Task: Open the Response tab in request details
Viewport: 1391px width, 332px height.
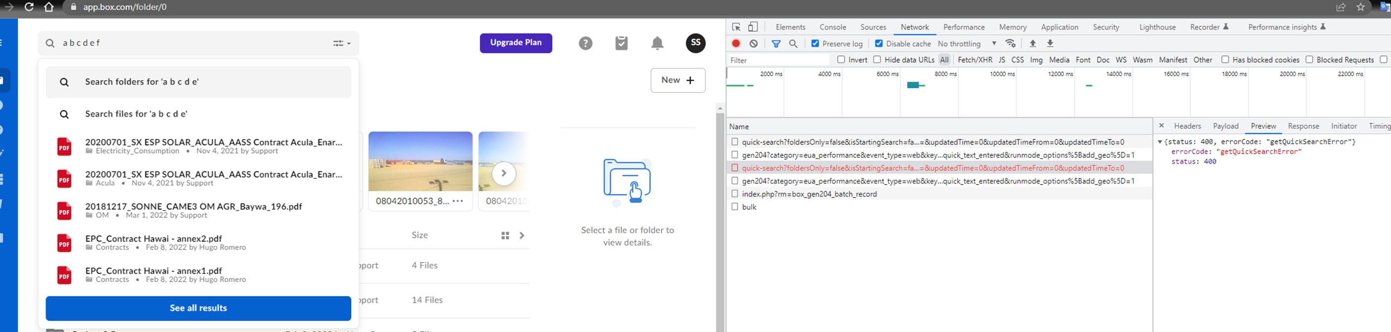Action: [x=1303, y=126]
